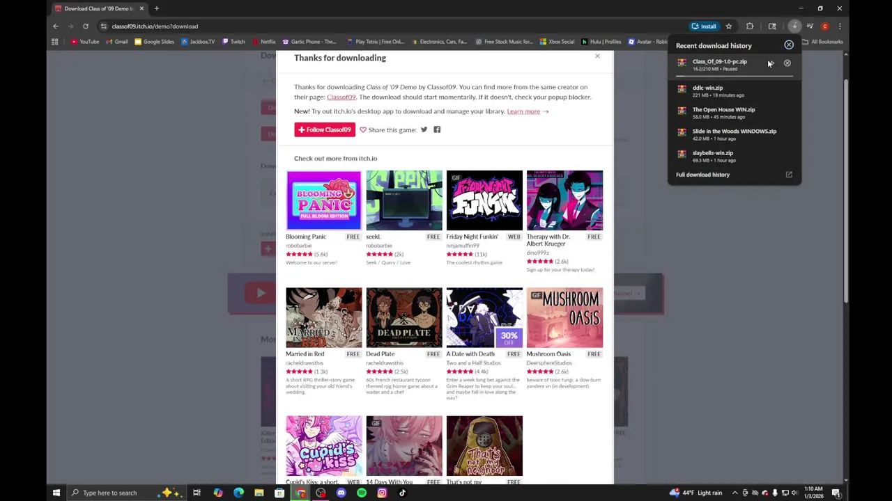
Task: Click robobarbie author under Blooming Panic
Action: (299, 246)
